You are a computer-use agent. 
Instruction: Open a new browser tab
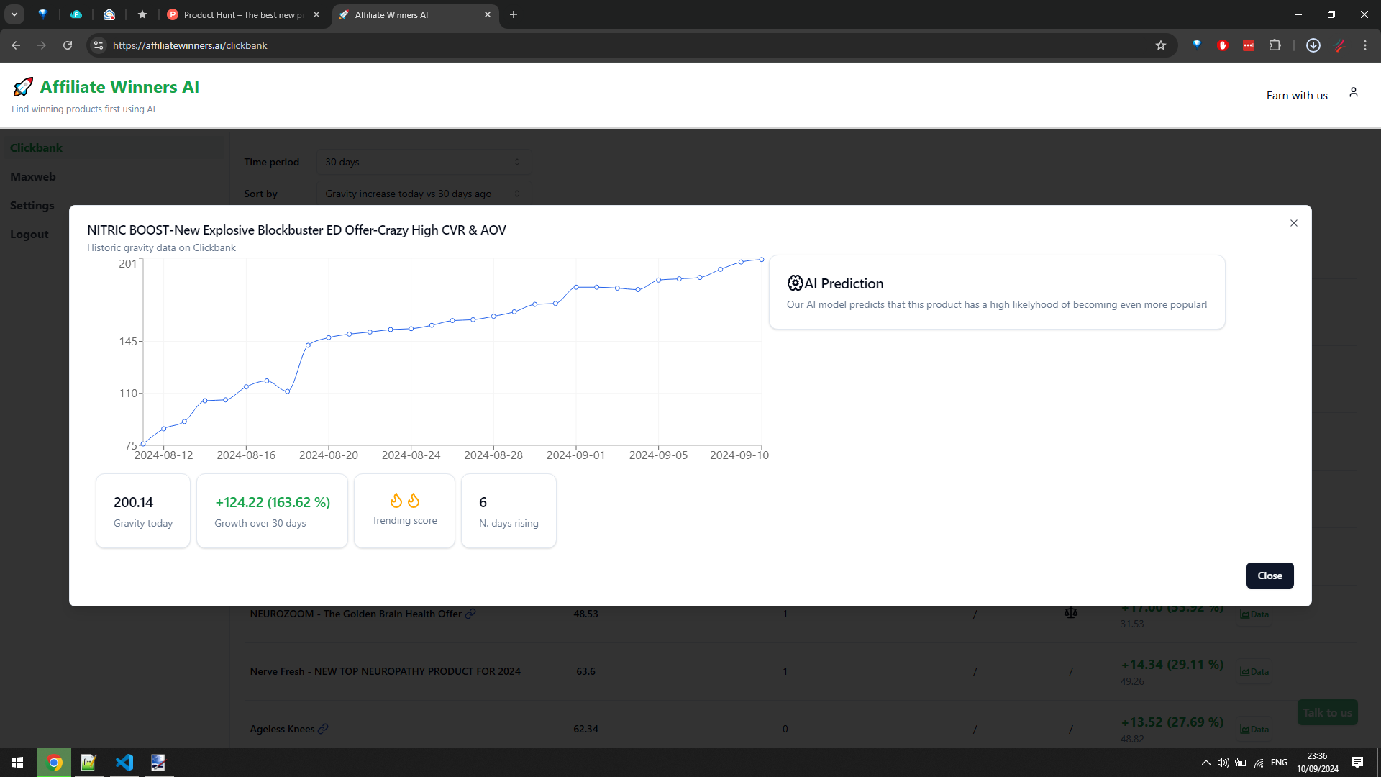513,14
